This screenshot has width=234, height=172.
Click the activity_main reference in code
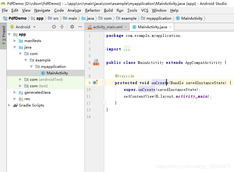click(x=192, y=96)
